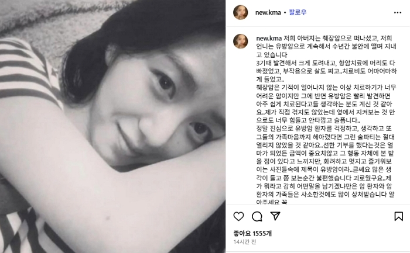Open new.kma profile from caption username

click(269, 39)
